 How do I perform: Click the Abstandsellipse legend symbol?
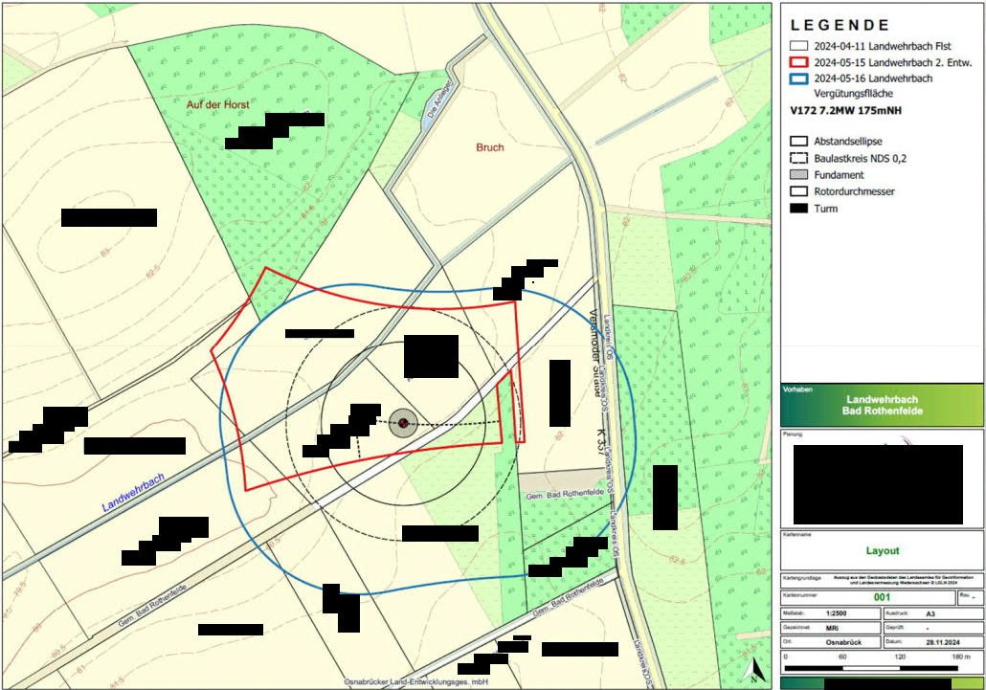pos(798,141)
